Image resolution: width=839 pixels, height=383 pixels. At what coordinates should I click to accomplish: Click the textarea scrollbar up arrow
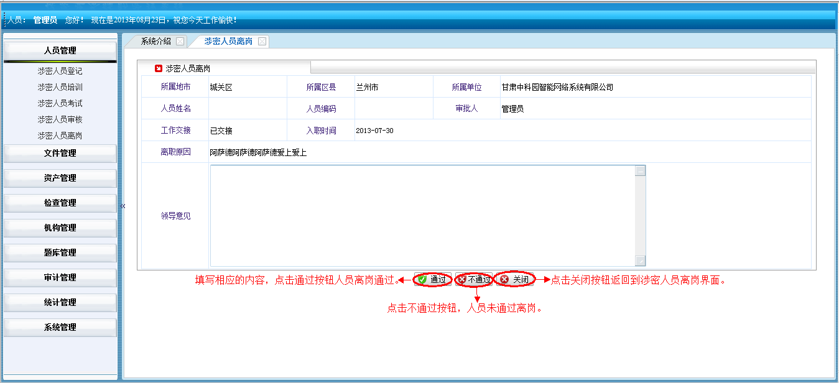pos(641,170)
